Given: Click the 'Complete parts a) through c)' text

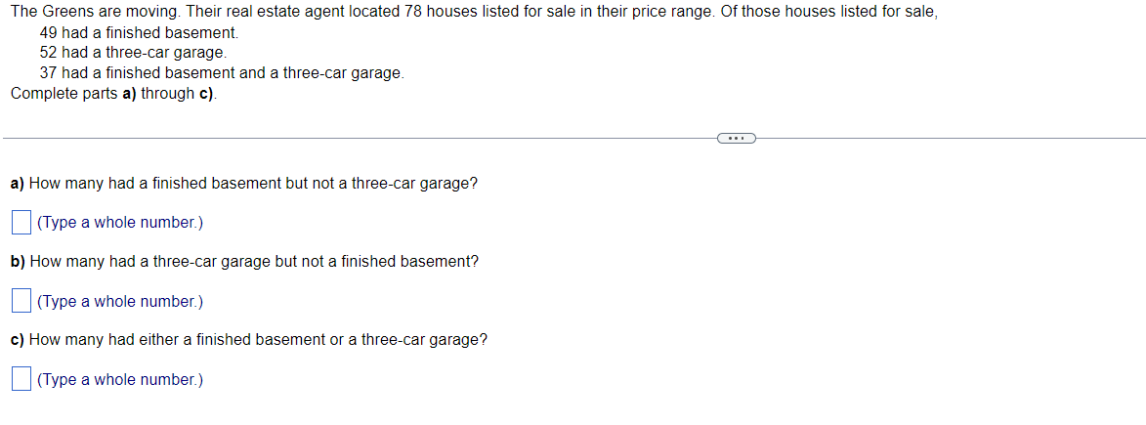Looking at the screenshot, I should click(114, 94).
